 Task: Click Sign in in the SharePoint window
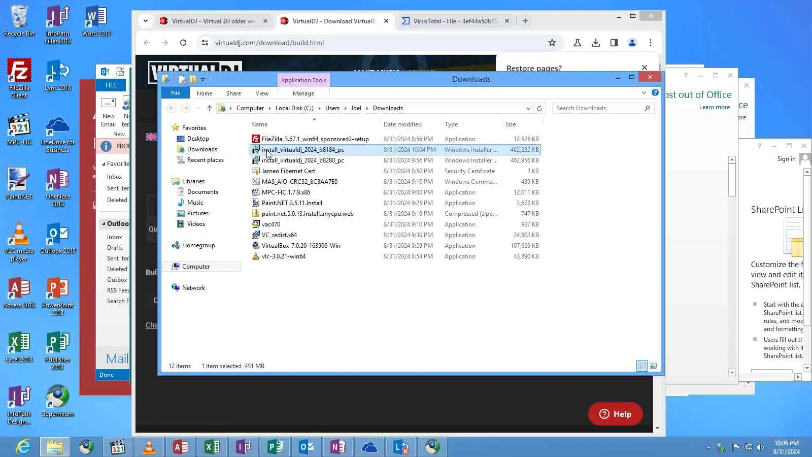[786, 159]
